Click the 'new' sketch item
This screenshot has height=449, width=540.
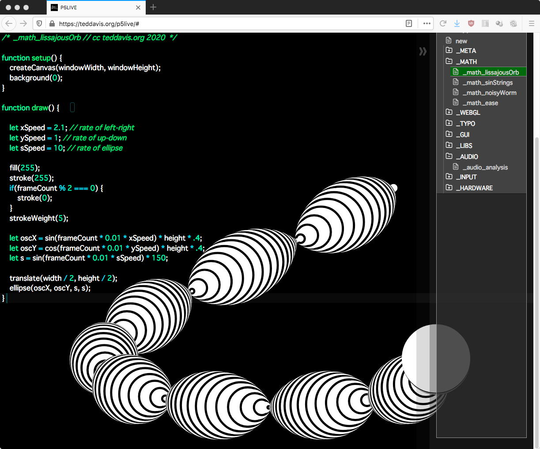pos(461,41)
